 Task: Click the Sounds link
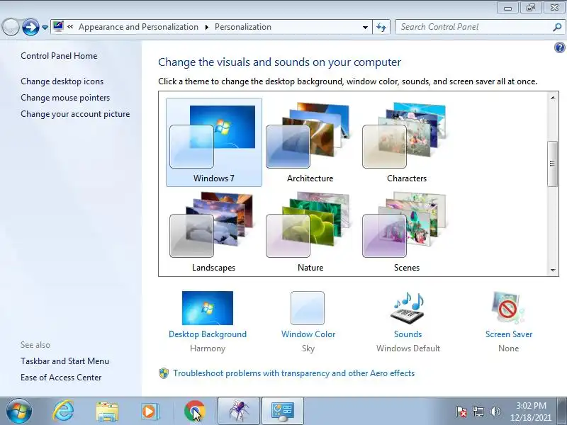(x=408, y=334)
